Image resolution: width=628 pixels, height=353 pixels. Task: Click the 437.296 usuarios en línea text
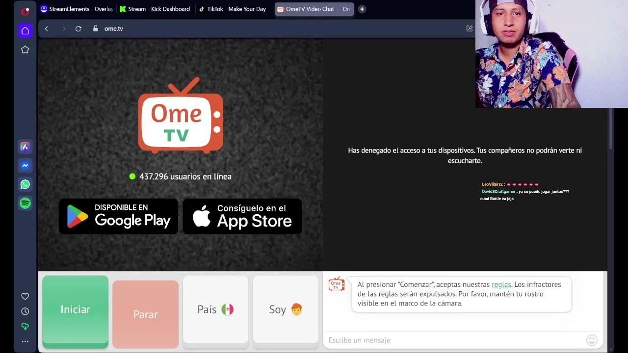tap(185, 176)
